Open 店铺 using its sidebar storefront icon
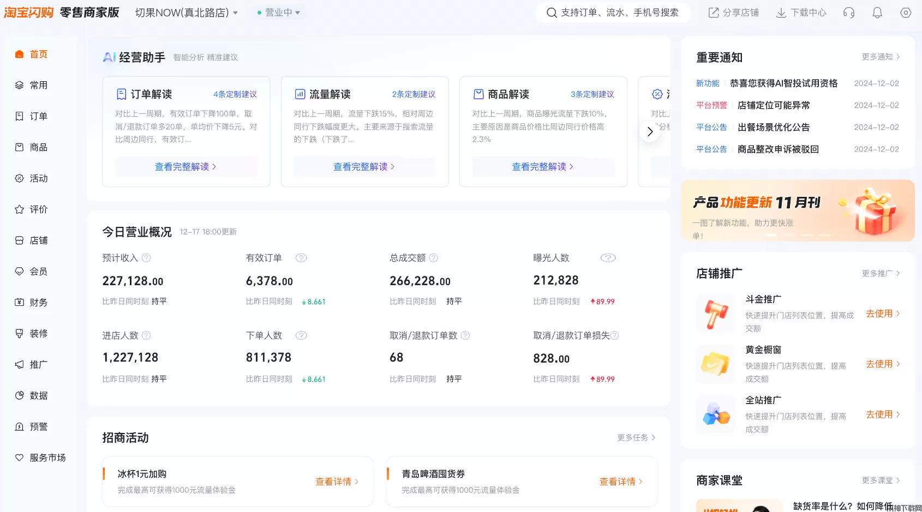The image size is (922, 512). point(19,240)
